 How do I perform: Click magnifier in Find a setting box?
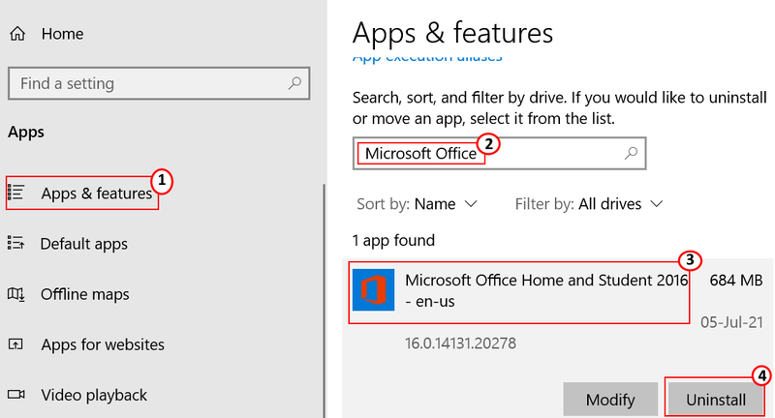point(294,83)
